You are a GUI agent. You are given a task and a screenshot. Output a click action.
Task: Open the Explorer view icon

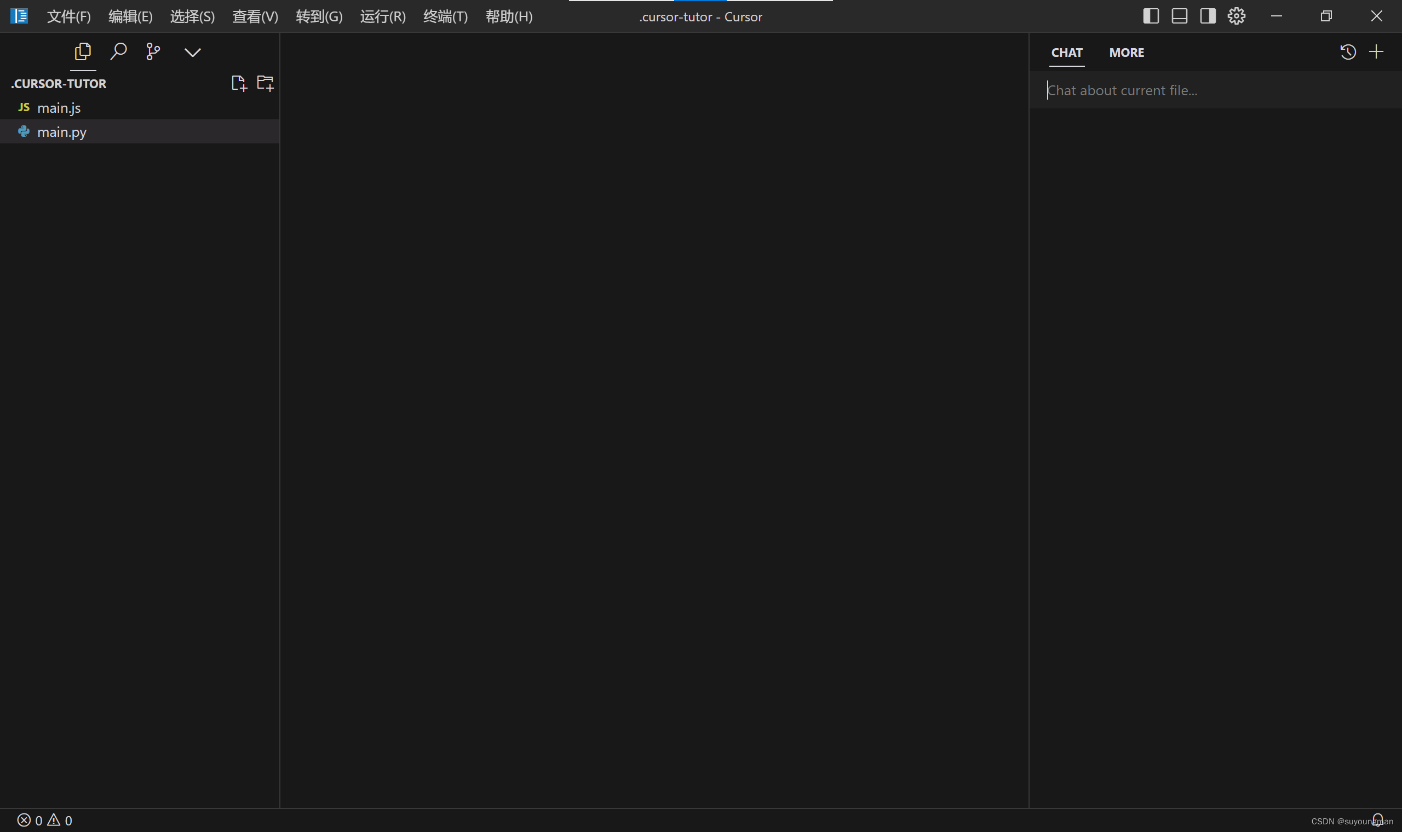click(x=83, y=51)
